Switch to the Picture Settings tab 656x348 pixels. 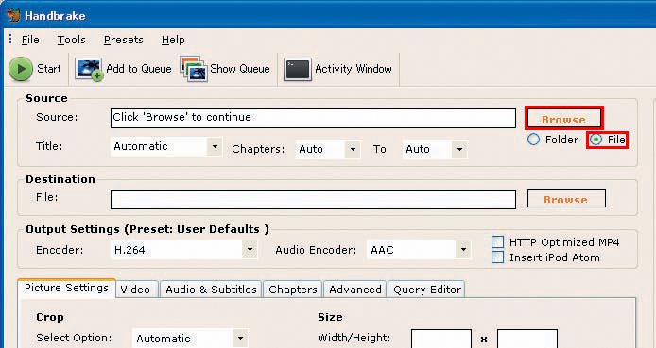point(66,288)
